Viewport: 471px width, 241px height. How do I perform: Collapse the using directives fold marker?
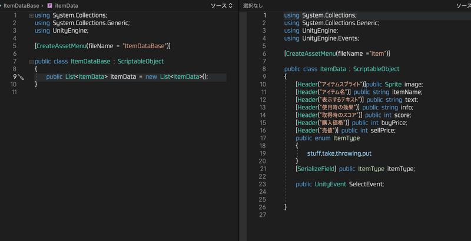click(31, 15)
